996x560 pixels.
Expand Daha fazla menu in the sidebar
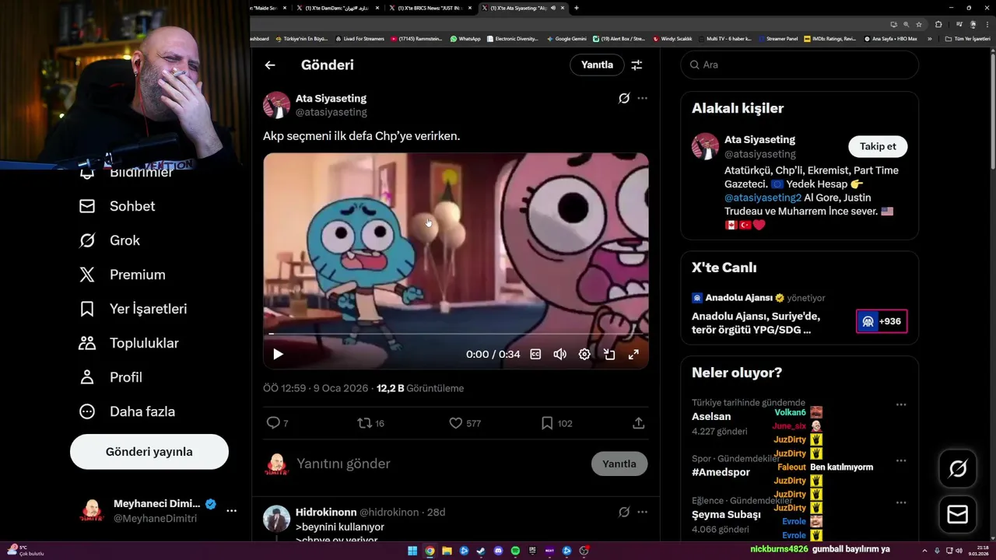(127, 411)
